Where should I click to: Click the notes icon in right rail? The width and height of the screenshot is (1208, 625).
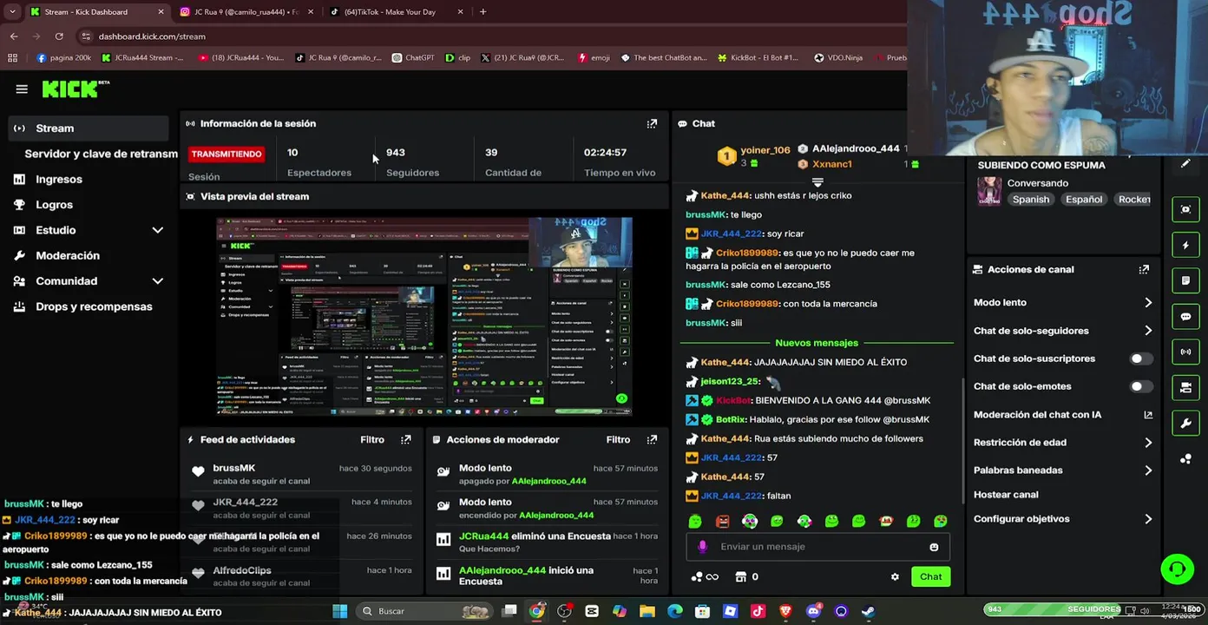1185,280
